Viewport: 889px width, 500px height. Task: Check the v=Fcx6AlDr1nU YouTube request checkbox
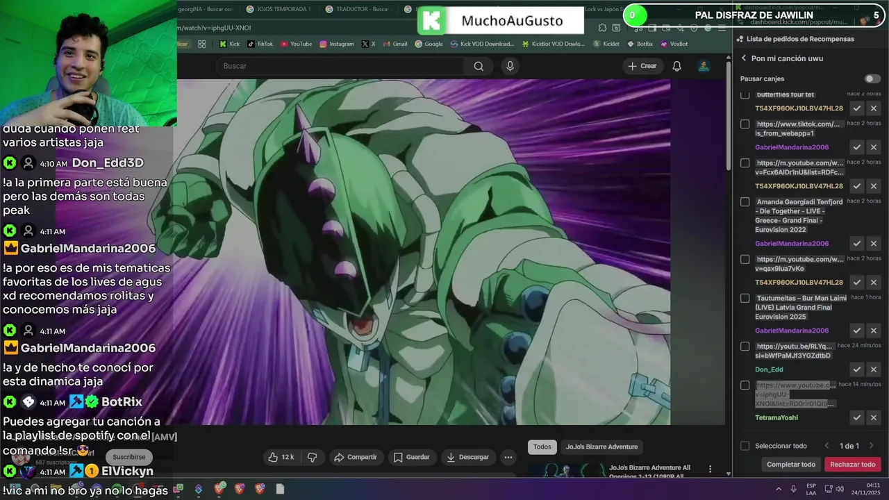coord(745,163)
